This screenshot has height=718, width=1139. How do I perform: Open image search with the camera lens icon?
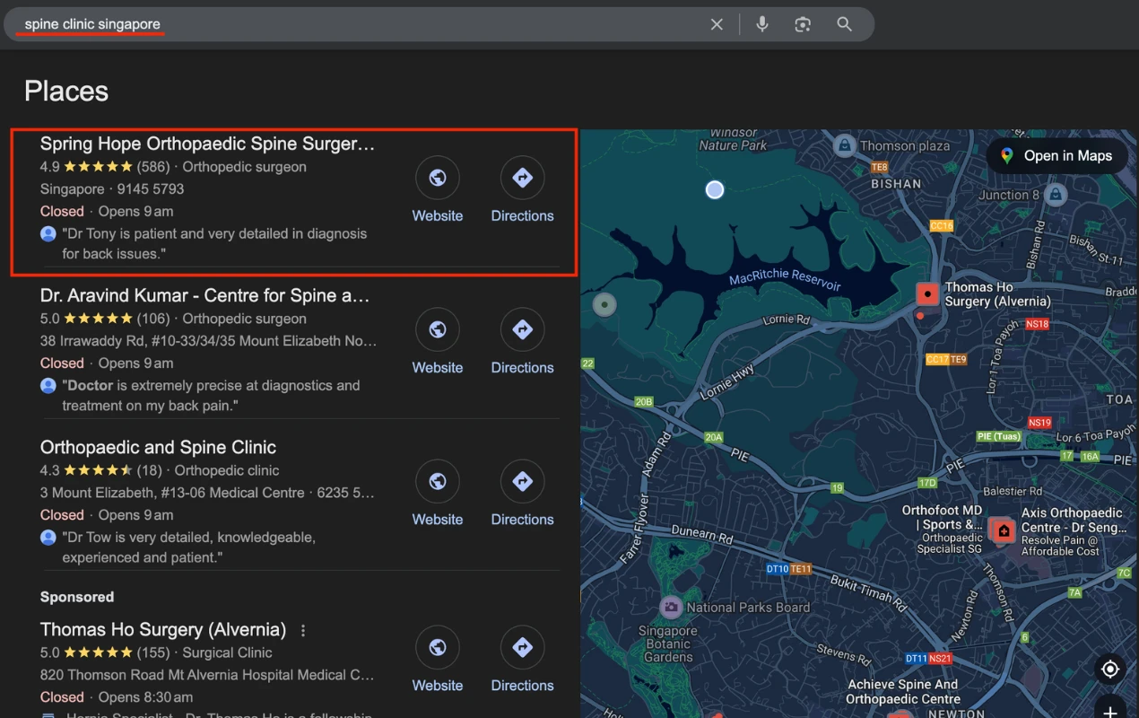[x=803, y=24]
